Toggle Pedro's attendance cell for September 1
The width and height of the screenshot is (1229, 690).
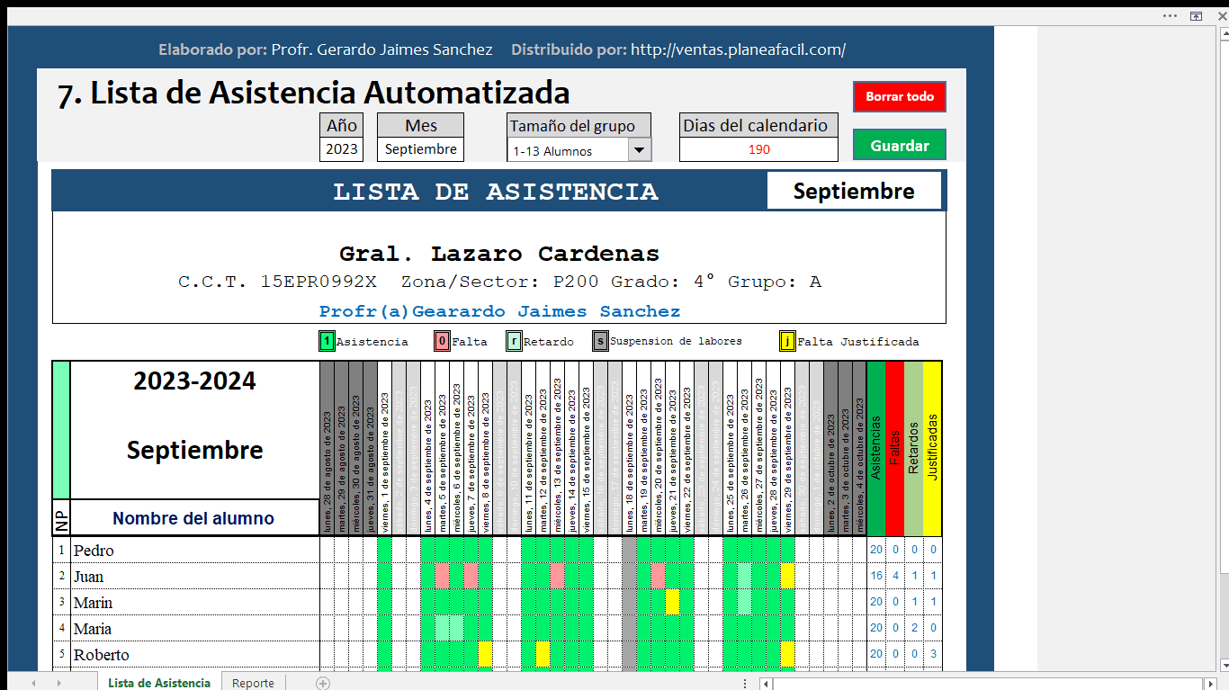click(x=384, y=550)
